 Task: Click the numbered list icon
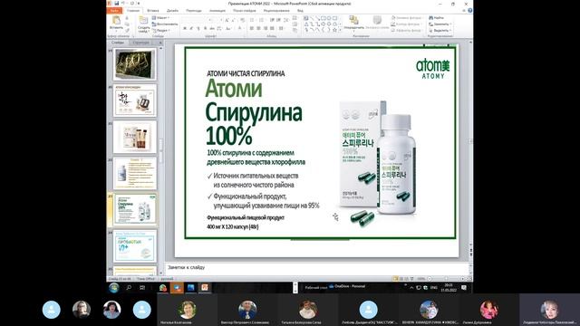[x=262, y=20]
